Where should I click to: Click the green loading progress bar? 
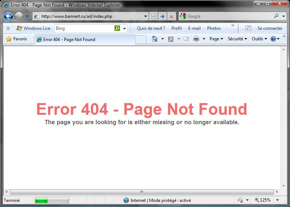(52, 200)
